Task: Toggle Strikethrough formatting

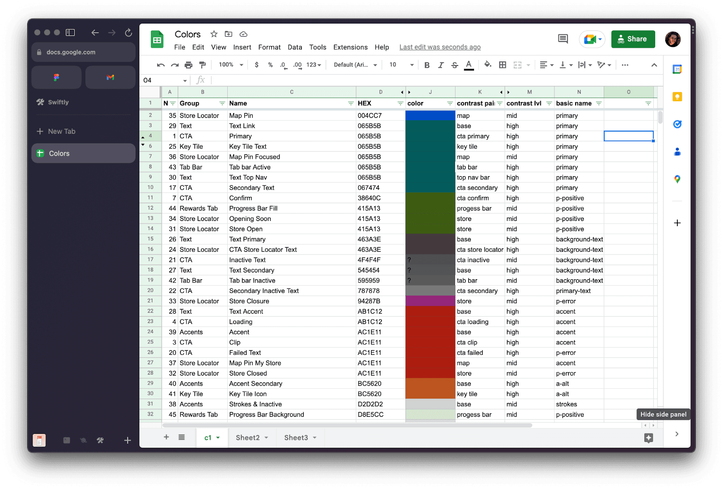Action: point(455,65)
